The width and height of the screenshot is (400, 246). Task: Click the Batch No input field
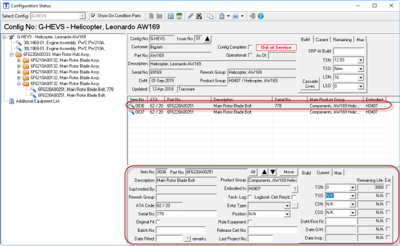180,230
